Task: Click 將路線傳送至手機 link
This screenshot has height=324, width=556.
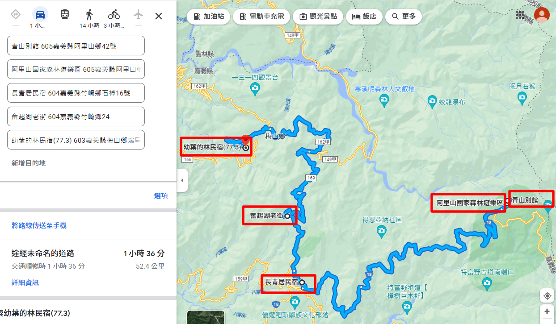Action: pyautogui.click(x=39, y=226)
